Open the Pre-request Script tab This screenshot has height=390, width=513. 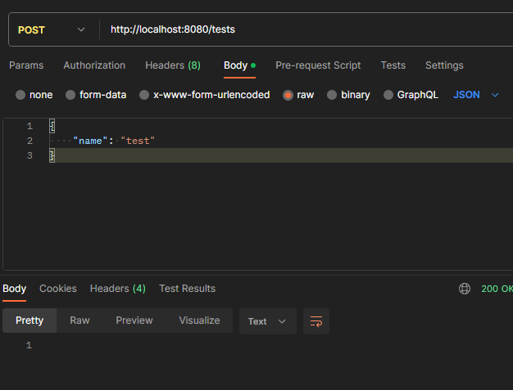318,65
